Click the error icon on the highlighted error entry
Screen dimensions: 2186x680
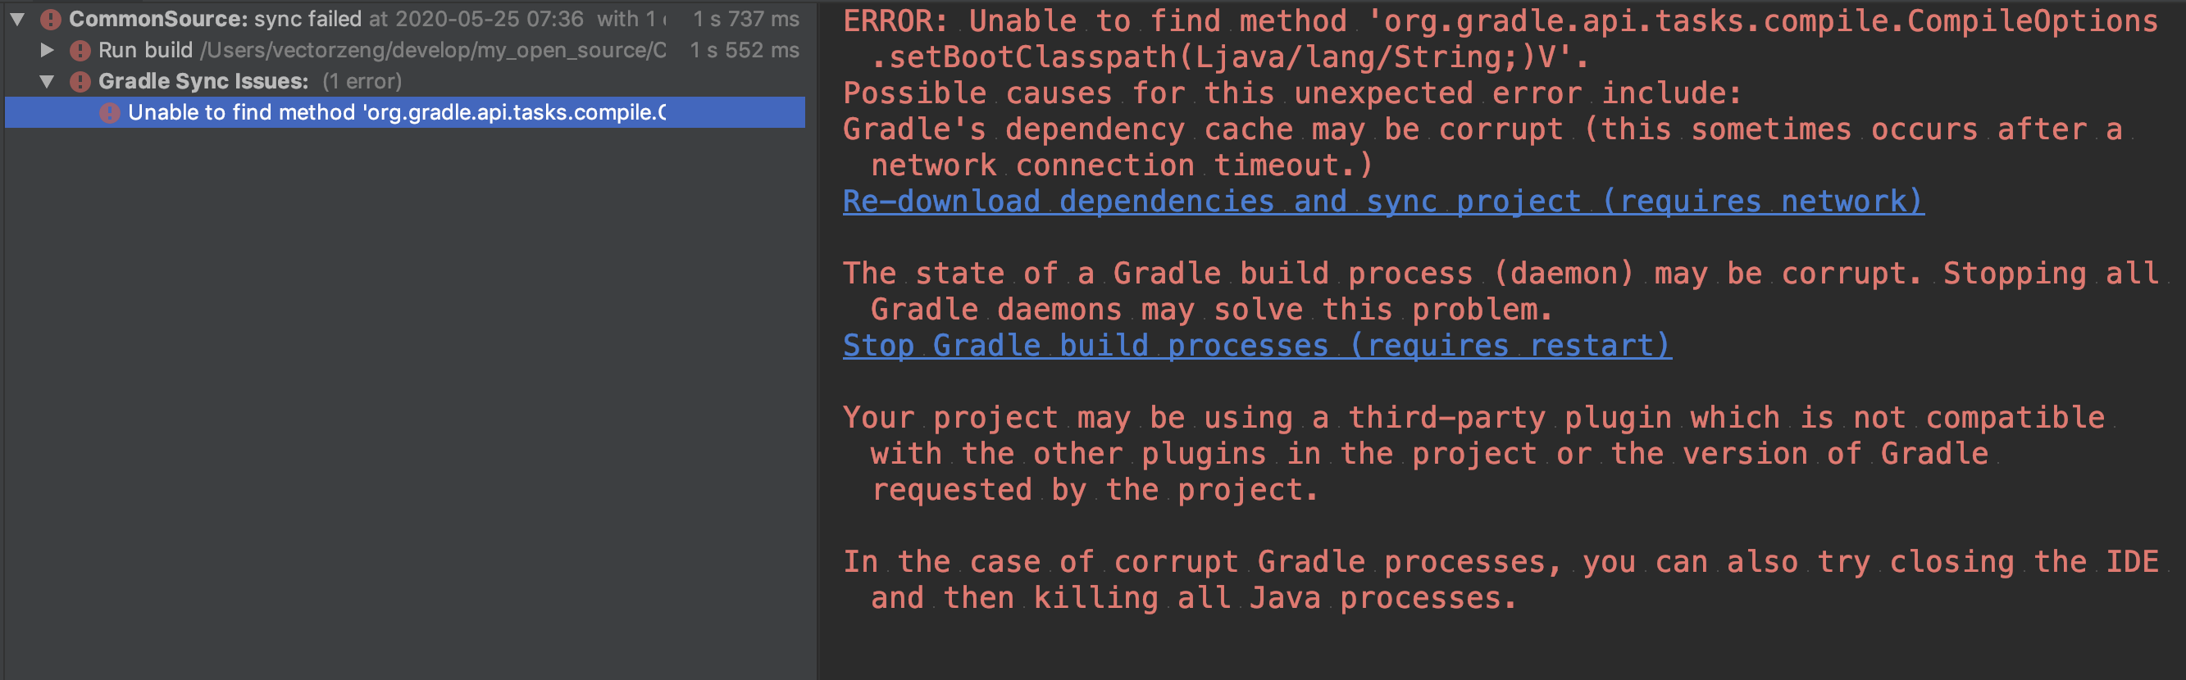point(112,111)
